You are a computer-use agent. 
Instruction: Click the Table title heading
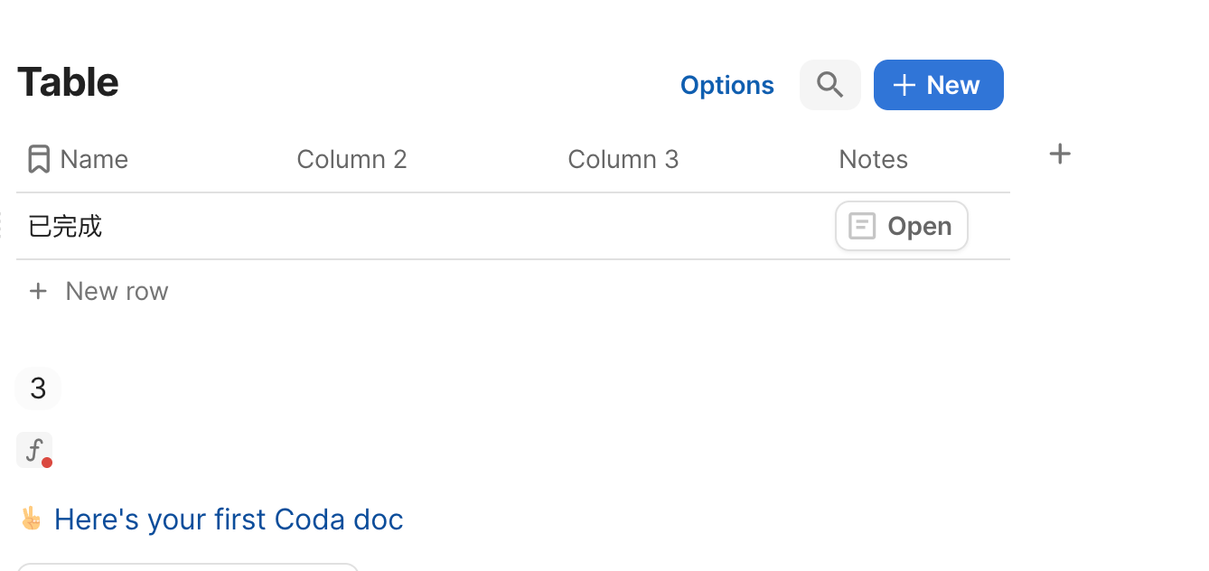68,82
